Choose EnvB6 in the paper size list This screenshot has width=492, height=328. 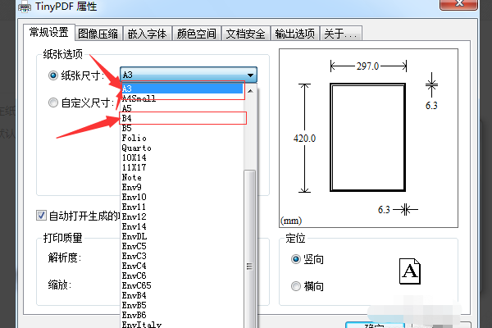(182, 315)
